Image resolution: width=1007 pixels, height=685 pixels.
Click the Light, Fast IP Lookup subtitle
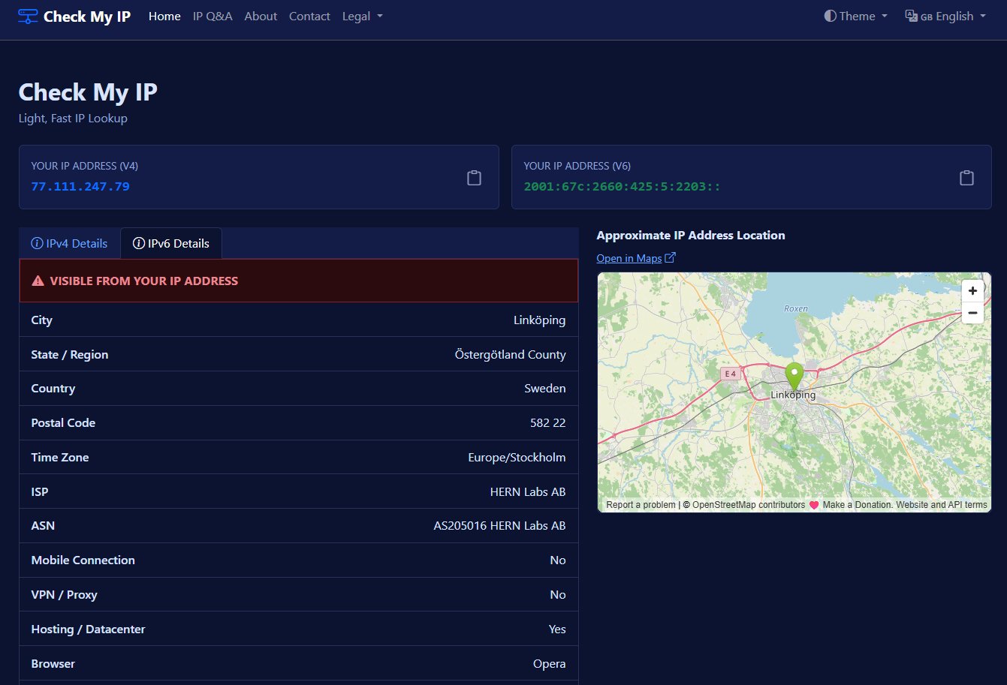73,118
